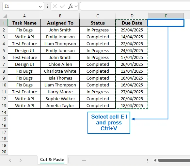Click the Chloe Allen cell
This screenshot has height=166, width=190.
click(x=60, y=64)
